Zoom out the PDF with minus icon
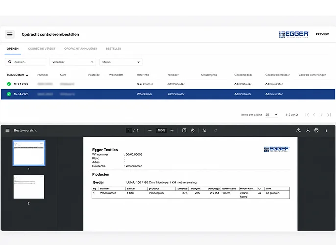Image resolution: width=336 pixels, height=251 pixels. pos(150,130)
